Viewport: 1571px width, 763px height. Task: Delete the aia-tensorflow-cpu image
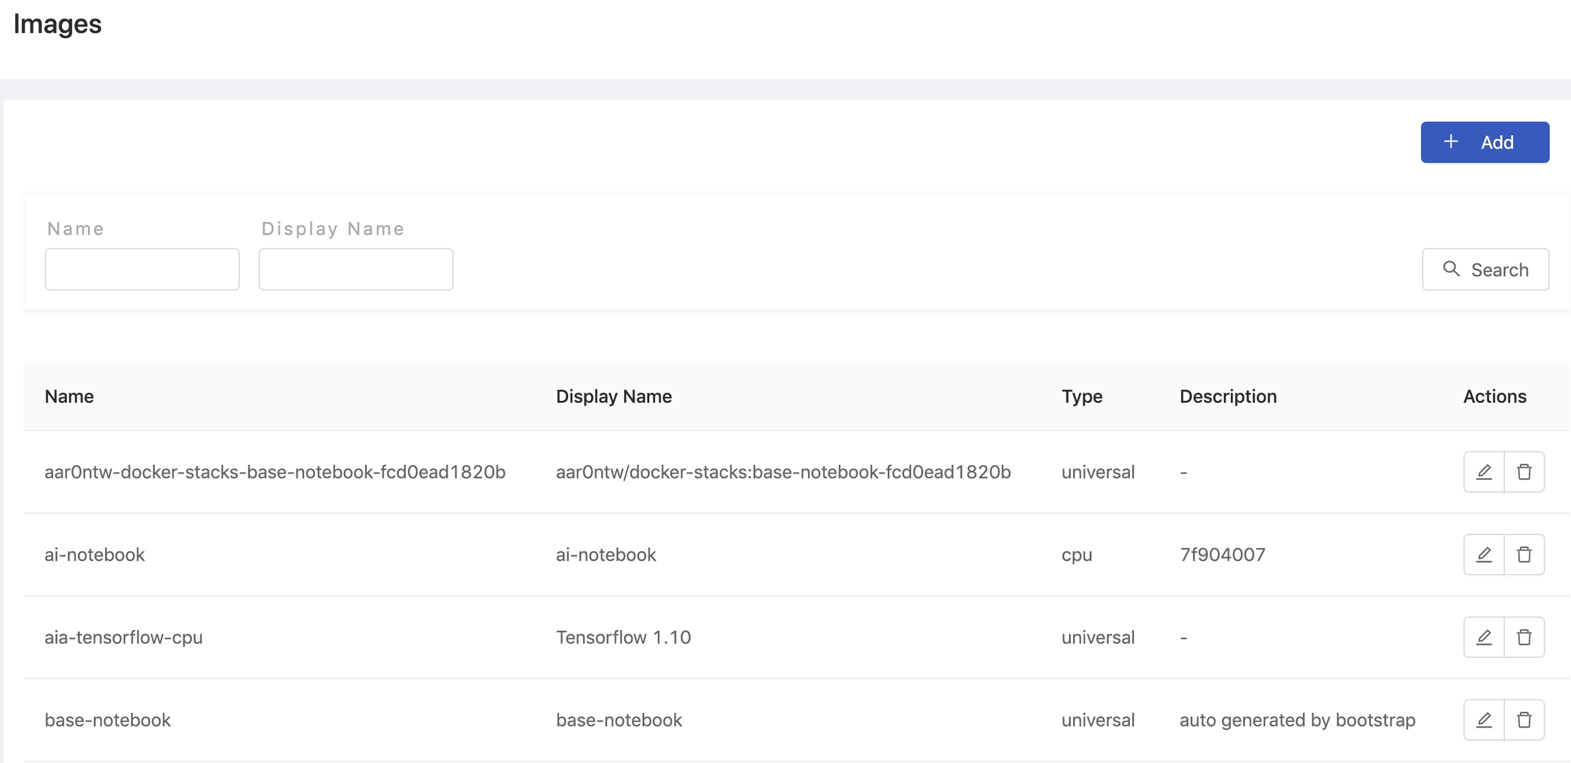[x=1524, y=637]
